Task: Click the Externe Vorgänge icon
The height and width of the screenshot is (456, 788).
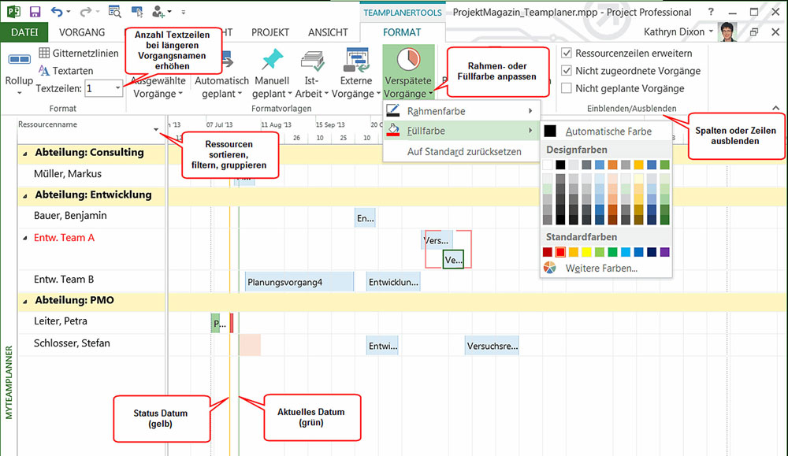Action: point(356,61)
